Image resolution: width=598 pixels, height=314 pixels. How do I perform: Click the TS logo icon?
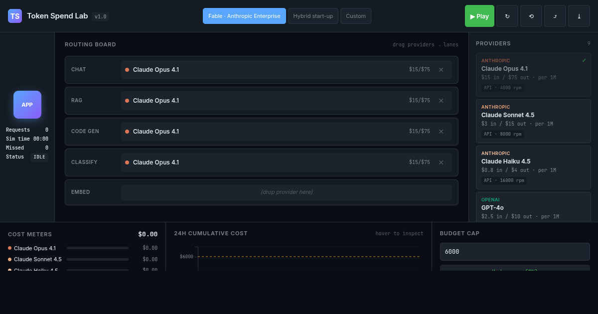pyautogui.click(x=15, y=16)
